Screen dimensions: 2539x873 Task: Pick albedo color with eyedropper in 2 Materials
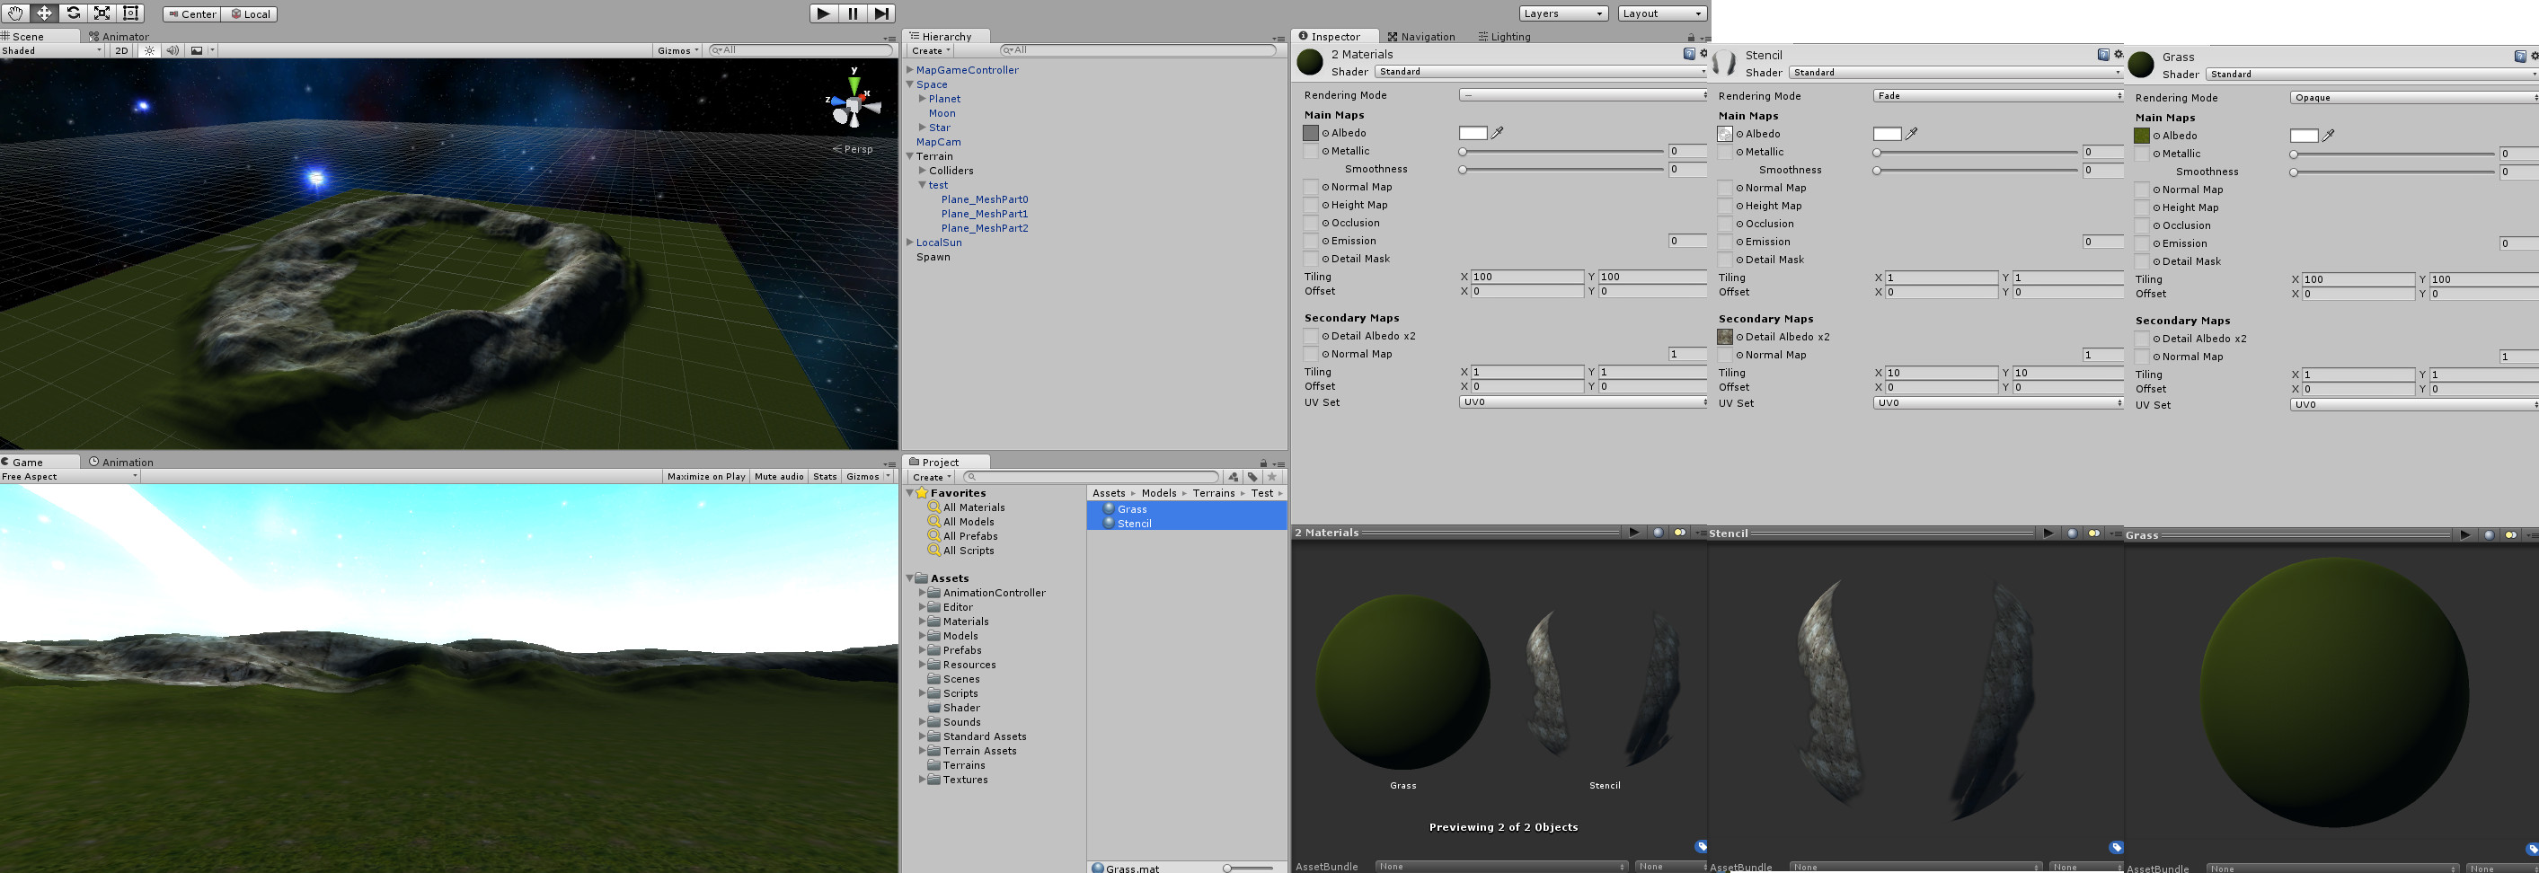coord(1499,132)
